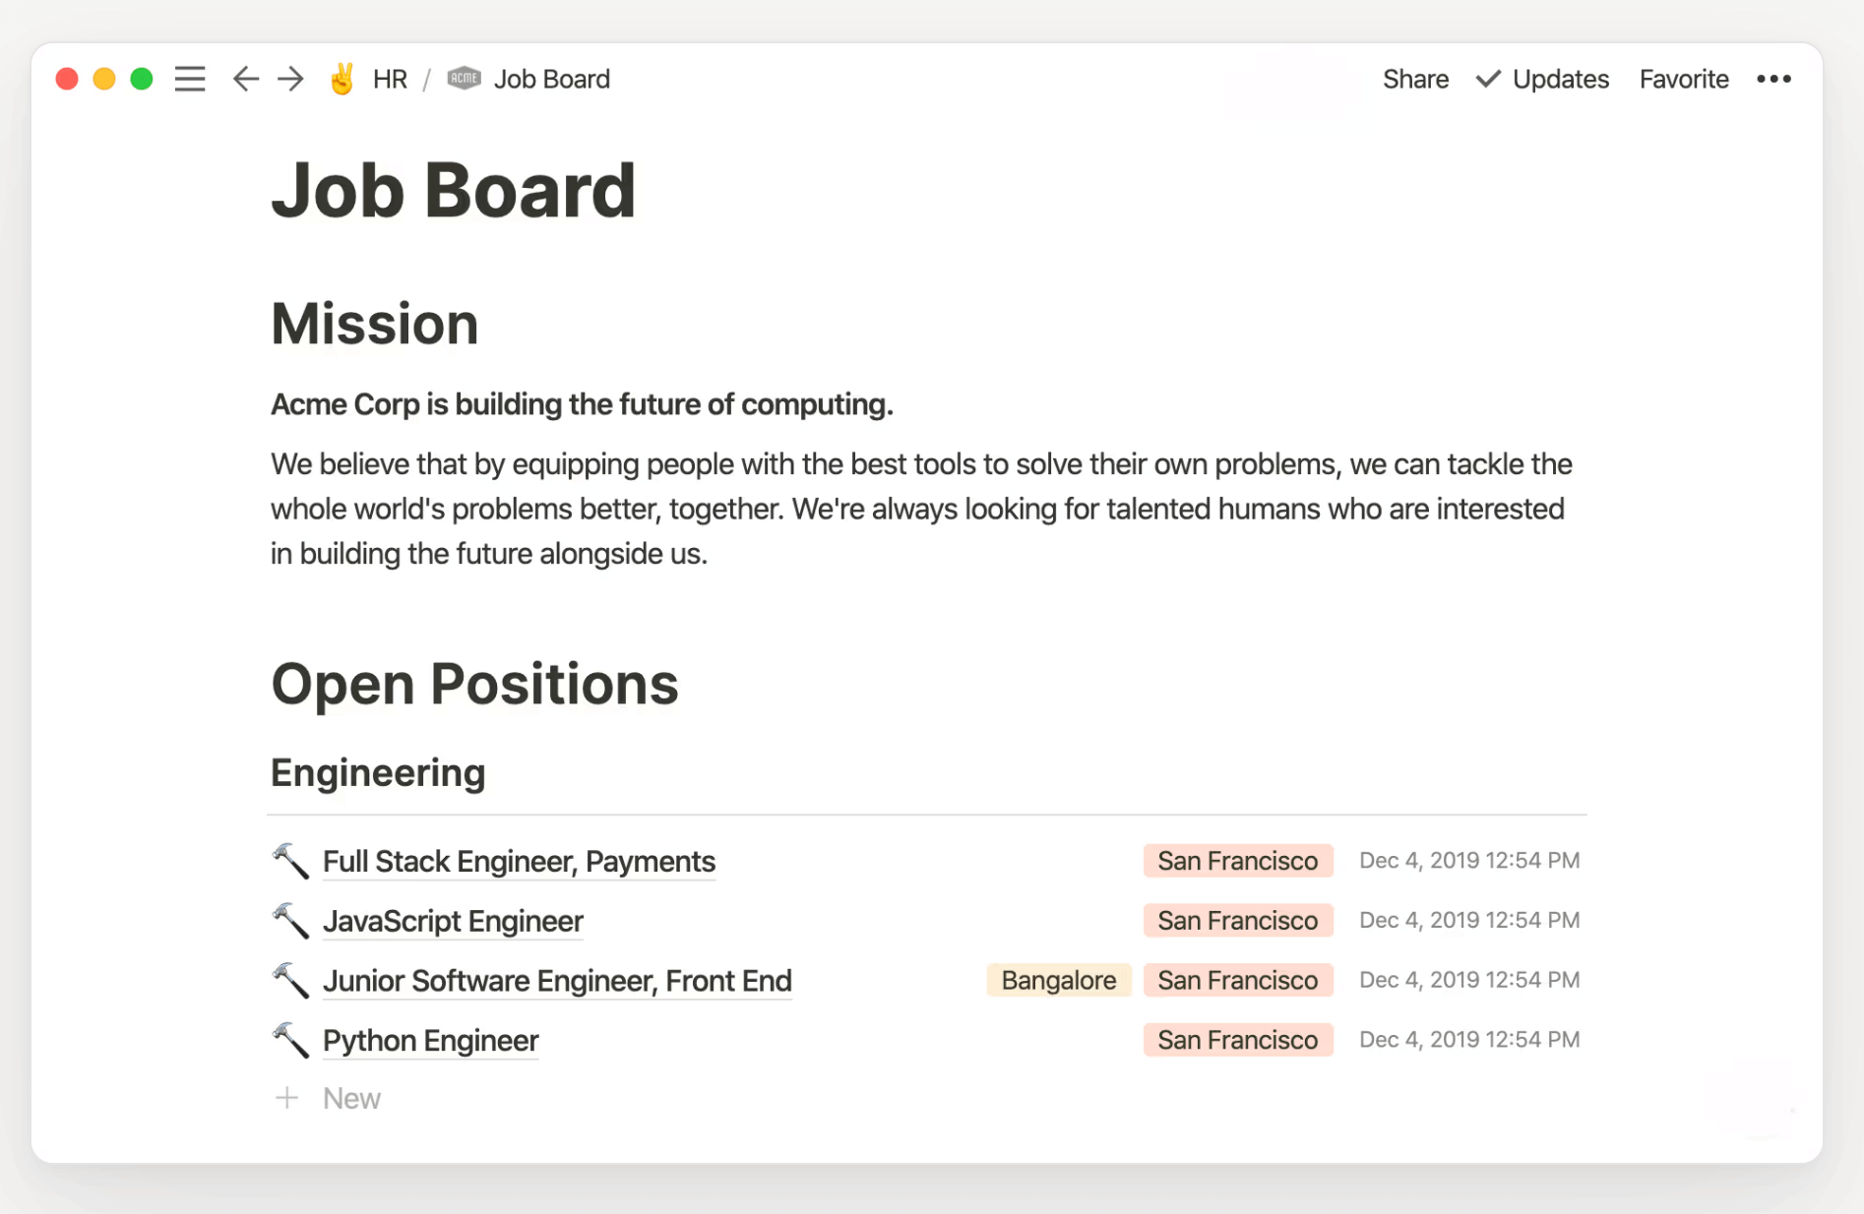Toggle Favorite for this page
1864x1214 pixels.
(1683, 79)
